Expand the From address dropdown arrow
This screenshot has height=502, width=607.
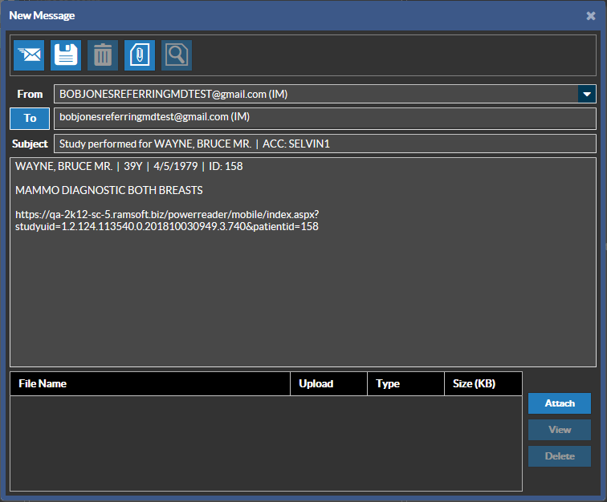[586, 94]
